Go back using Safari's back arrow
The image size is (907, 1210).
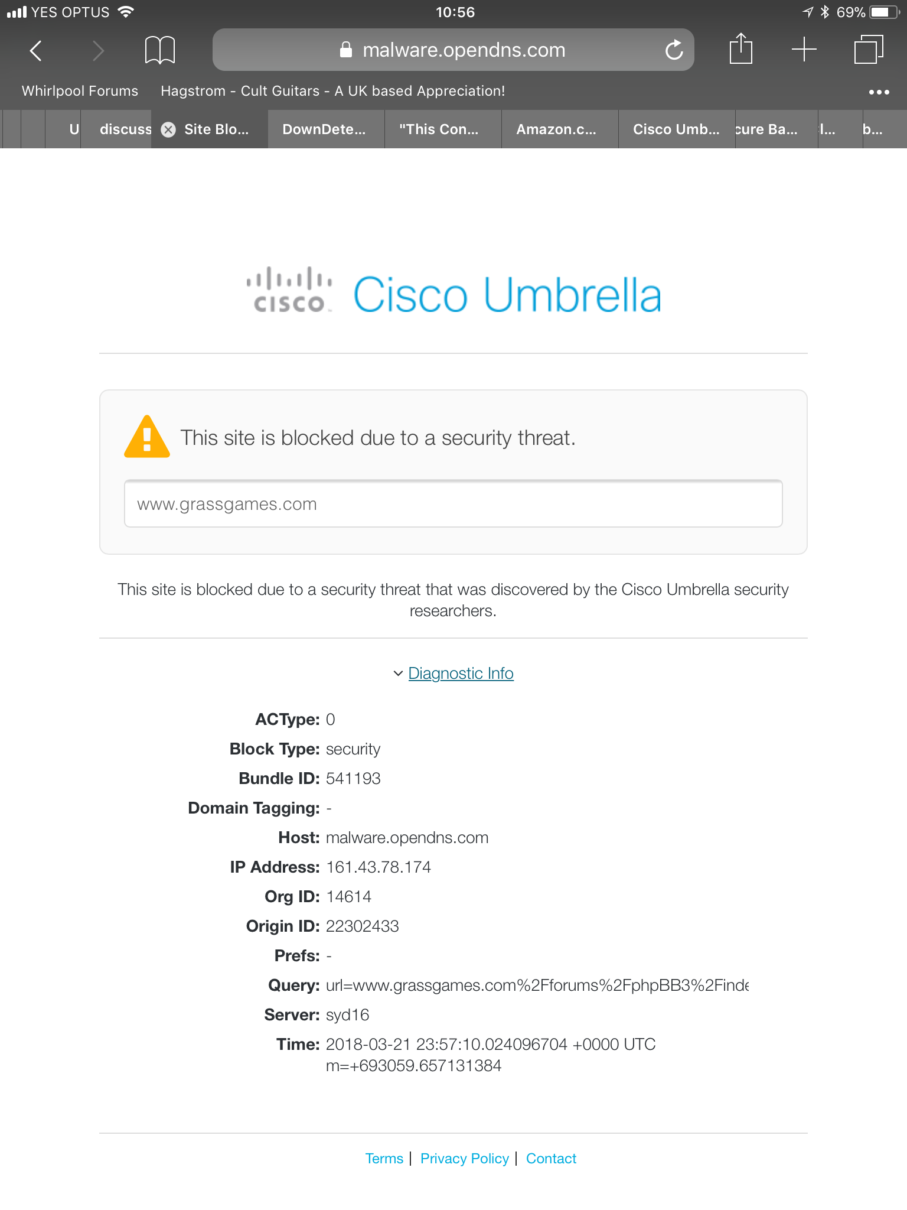[36, 51]
